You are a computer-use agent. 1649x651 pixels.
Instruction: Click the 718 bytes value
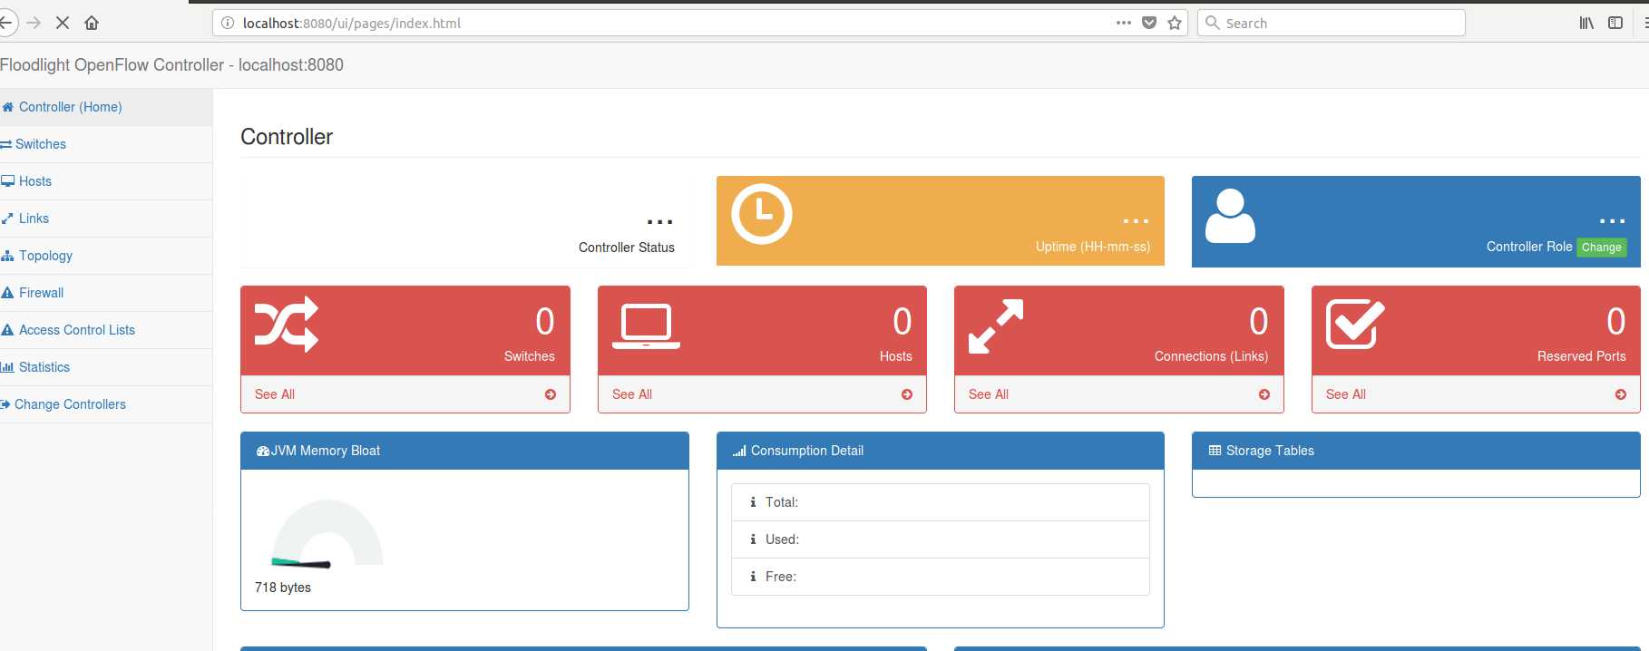pyautogui.click(x=283, y=588)
